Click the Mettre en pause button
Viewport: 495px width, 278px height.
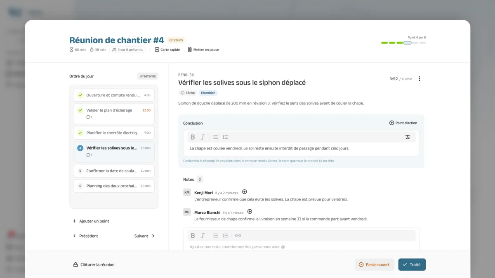click(203, 50)
